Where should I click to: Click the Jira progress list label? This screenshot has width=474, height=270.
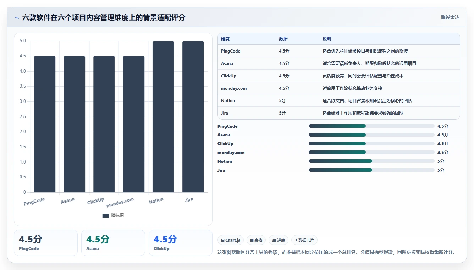pos(221,170)
